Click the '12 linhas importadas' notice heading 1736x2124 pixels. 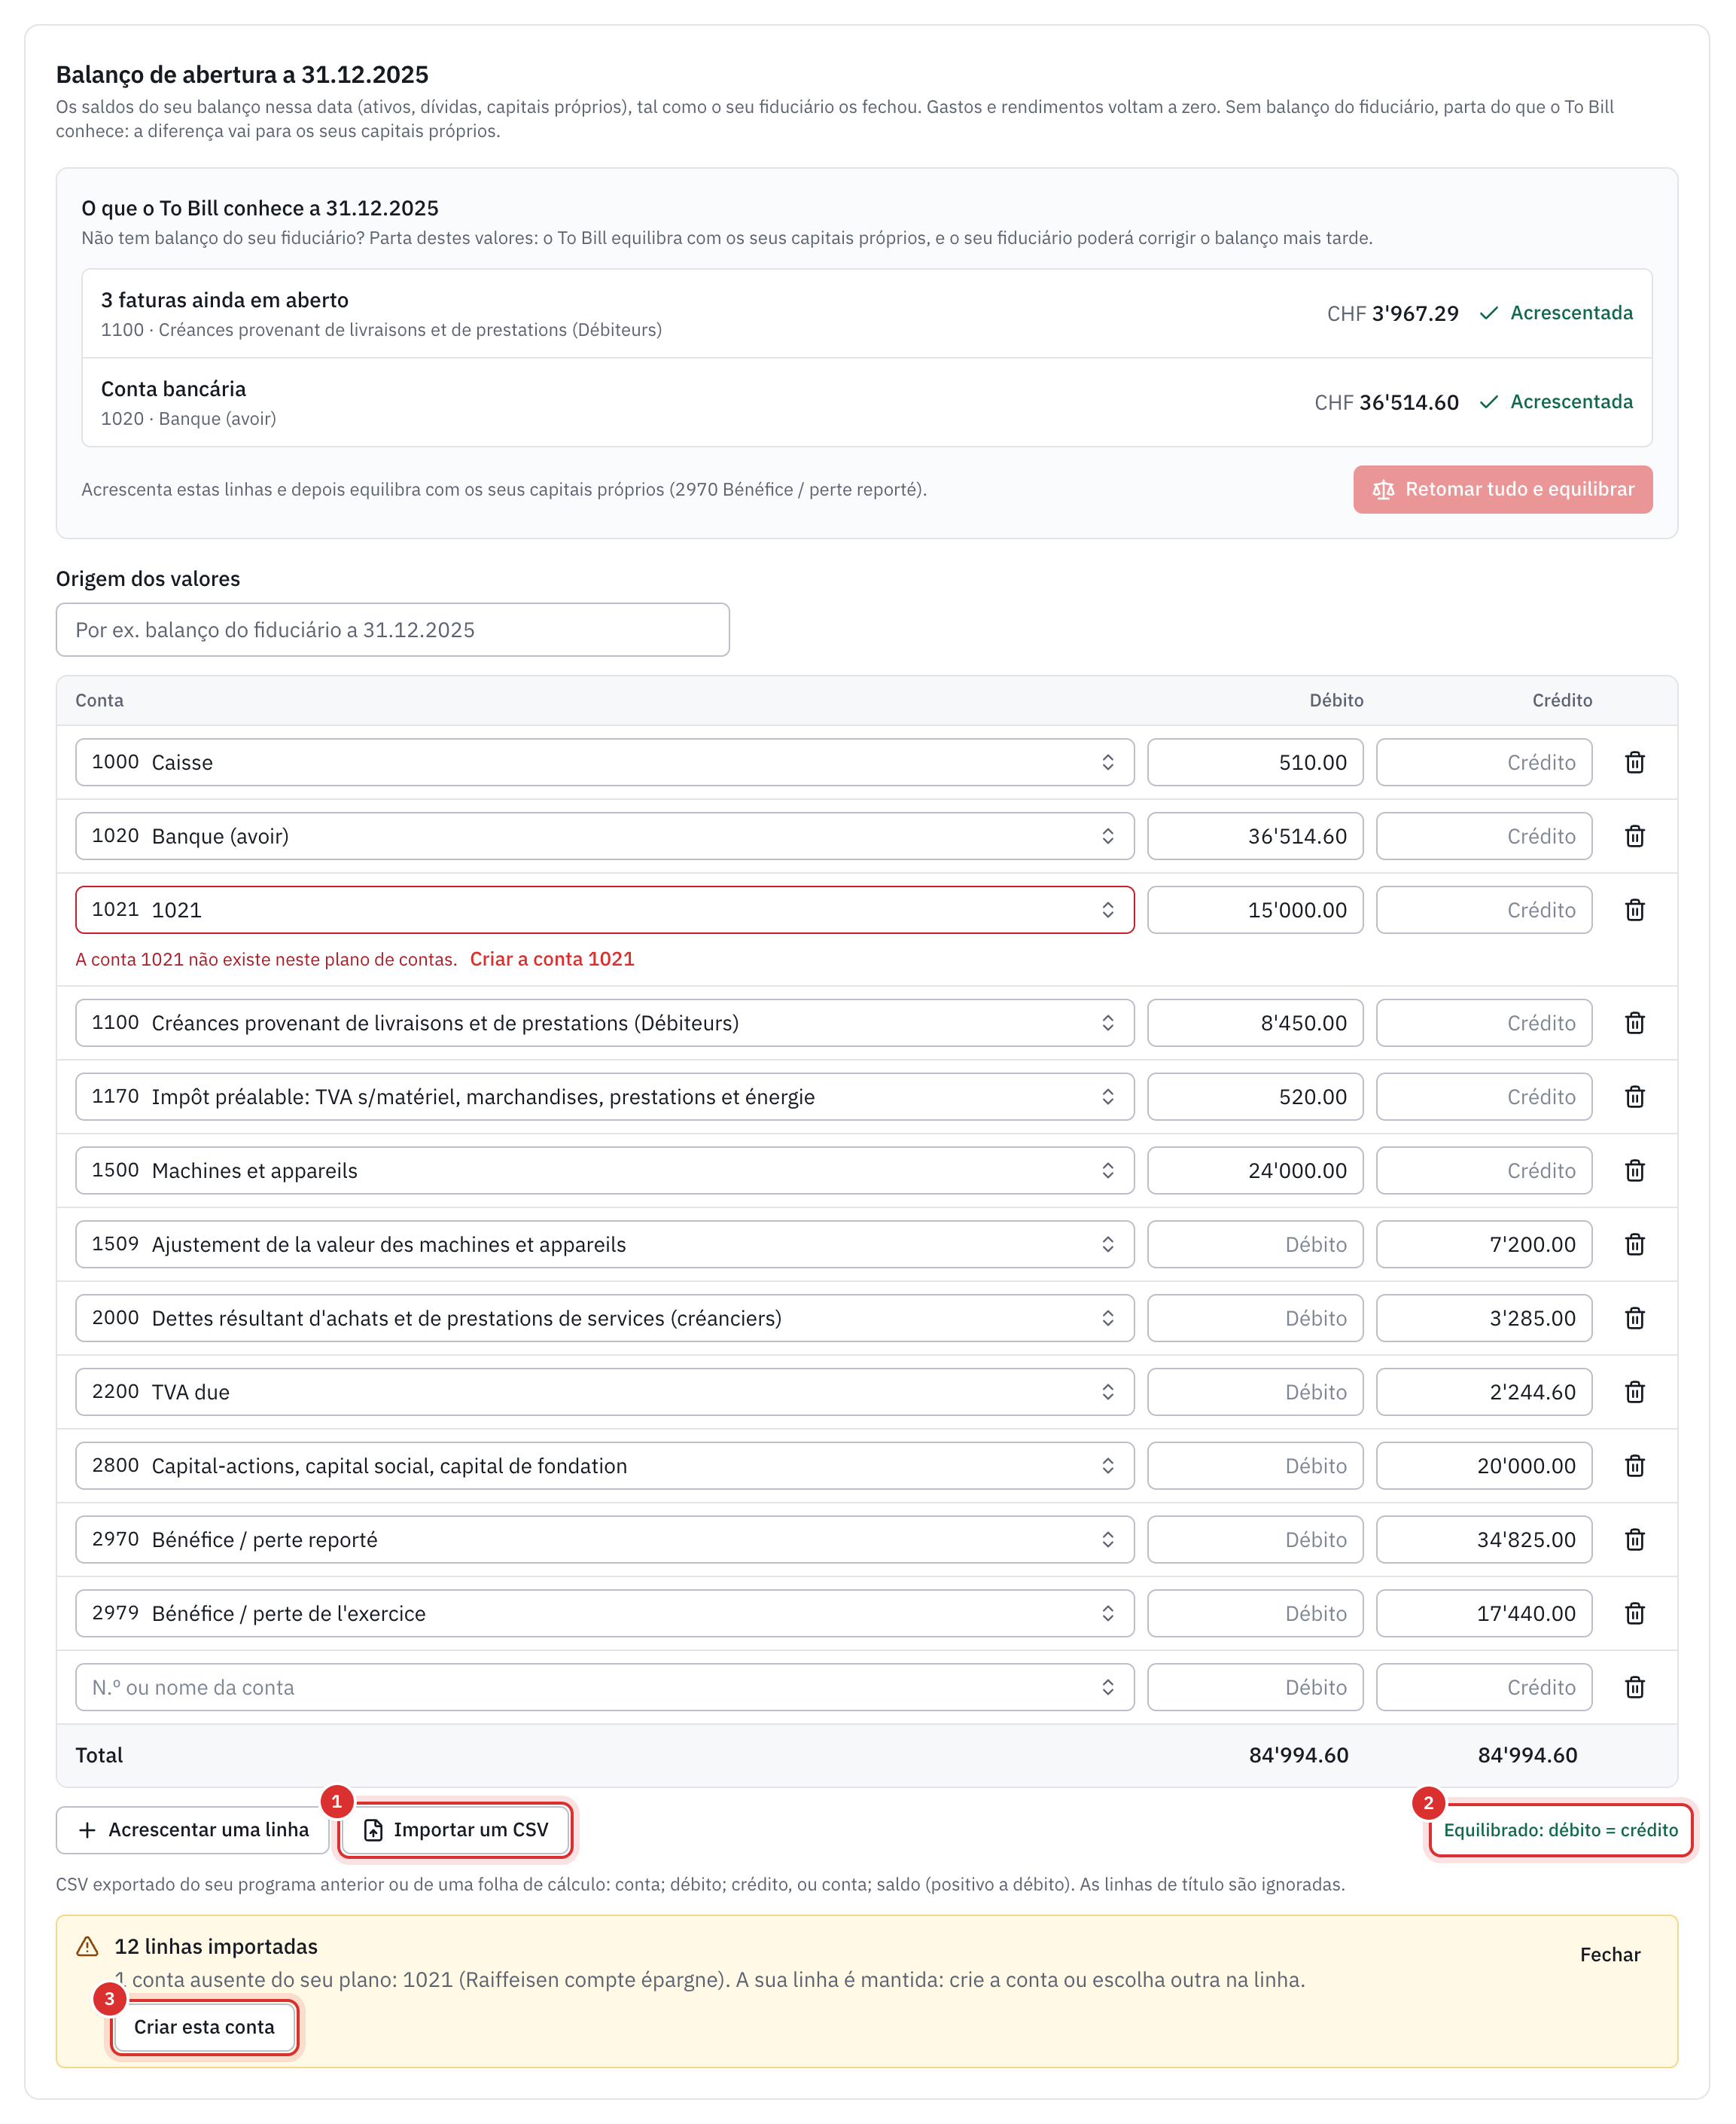(216, 1947)
